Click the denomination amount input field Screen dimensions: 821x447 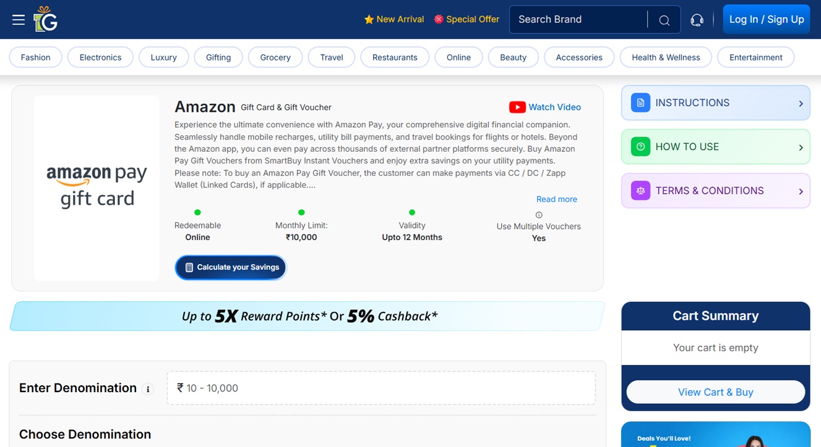[381, 388]
